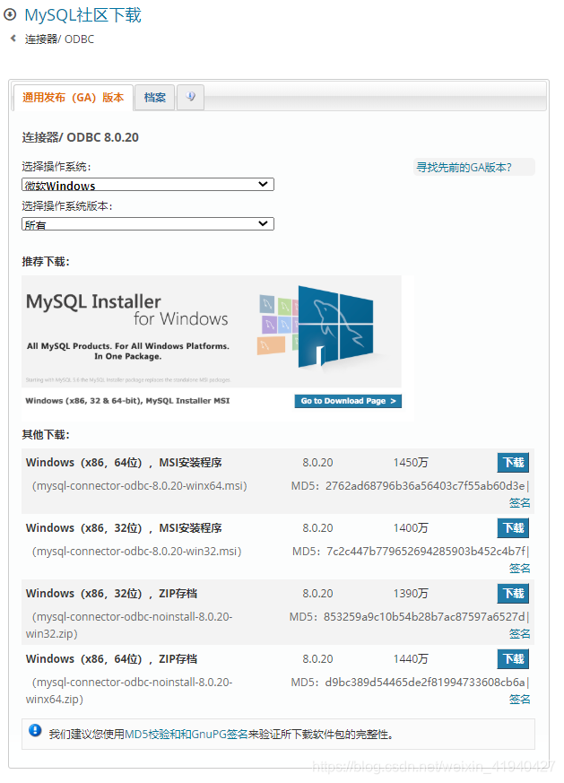The width and height of the screenshot is (564, 783).
Task: Click the Go to Download Page button
Action: point(348,401)
